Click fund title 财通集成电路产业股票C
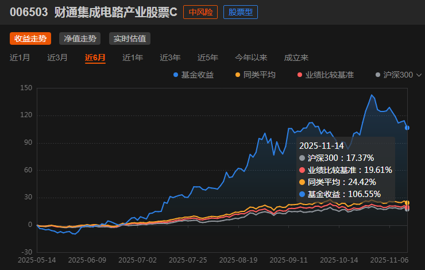Image resolution: width=425 pixels, height=270 pixels. coord(116,12)
